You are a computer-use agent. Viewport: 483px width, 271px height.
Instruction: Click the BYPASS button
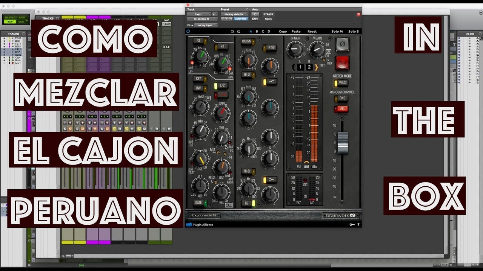coord(268,14)
